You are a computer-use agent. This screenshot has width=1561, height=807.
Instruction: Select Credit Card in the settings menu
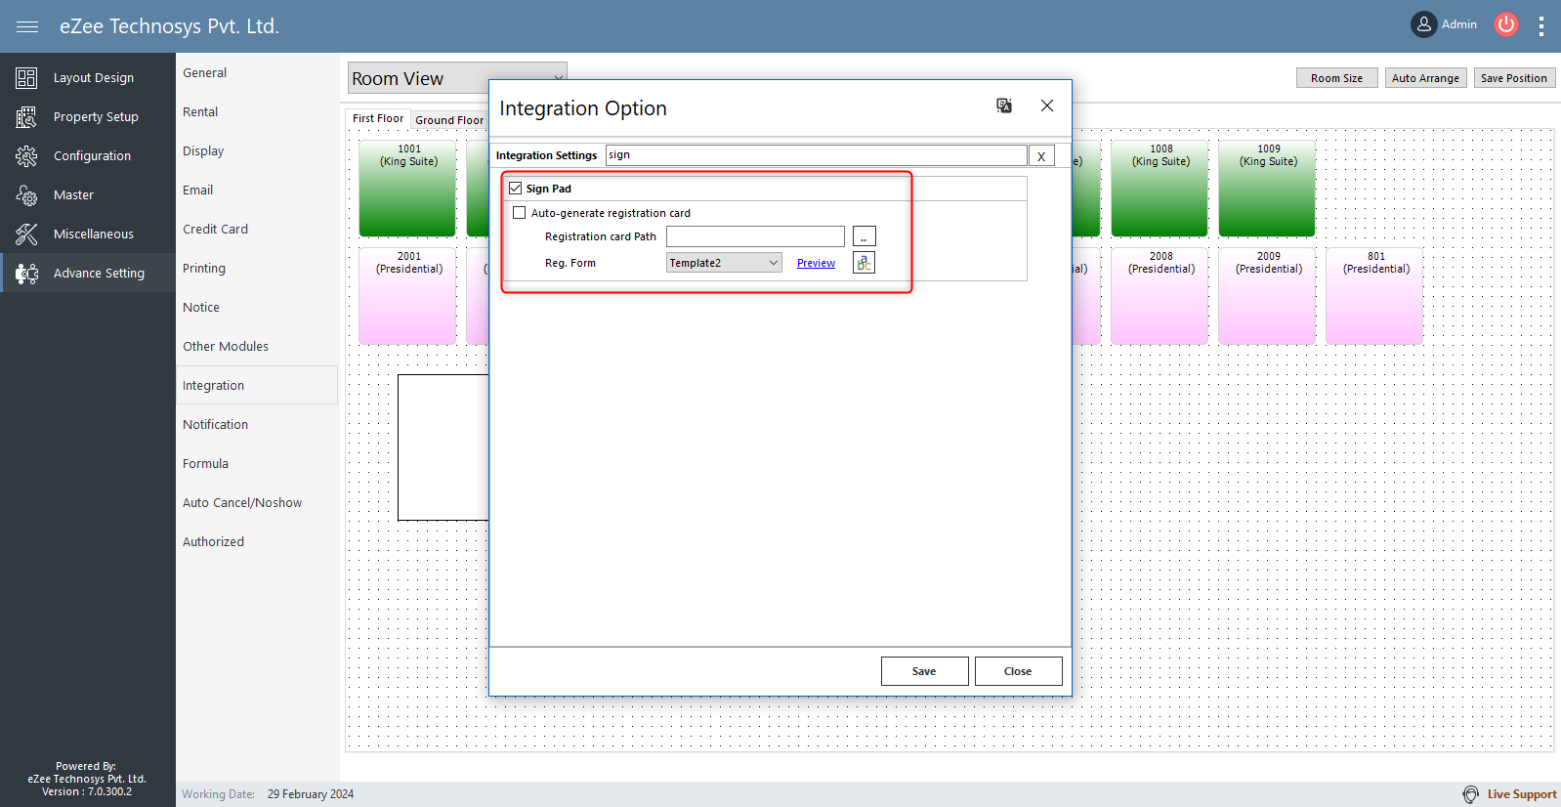click(215, 230)
